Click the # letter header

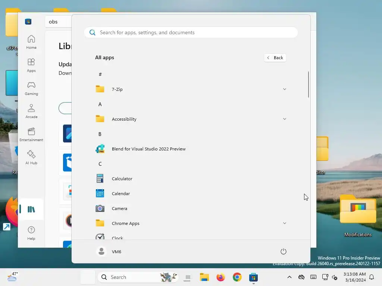click(x=100, y=74)
